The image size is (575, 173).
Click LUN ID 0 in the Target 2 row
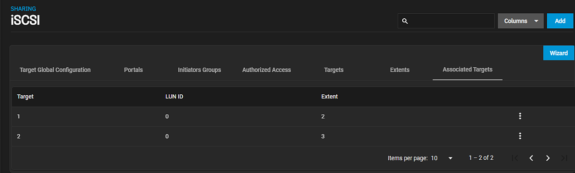[x=167, y=136]
